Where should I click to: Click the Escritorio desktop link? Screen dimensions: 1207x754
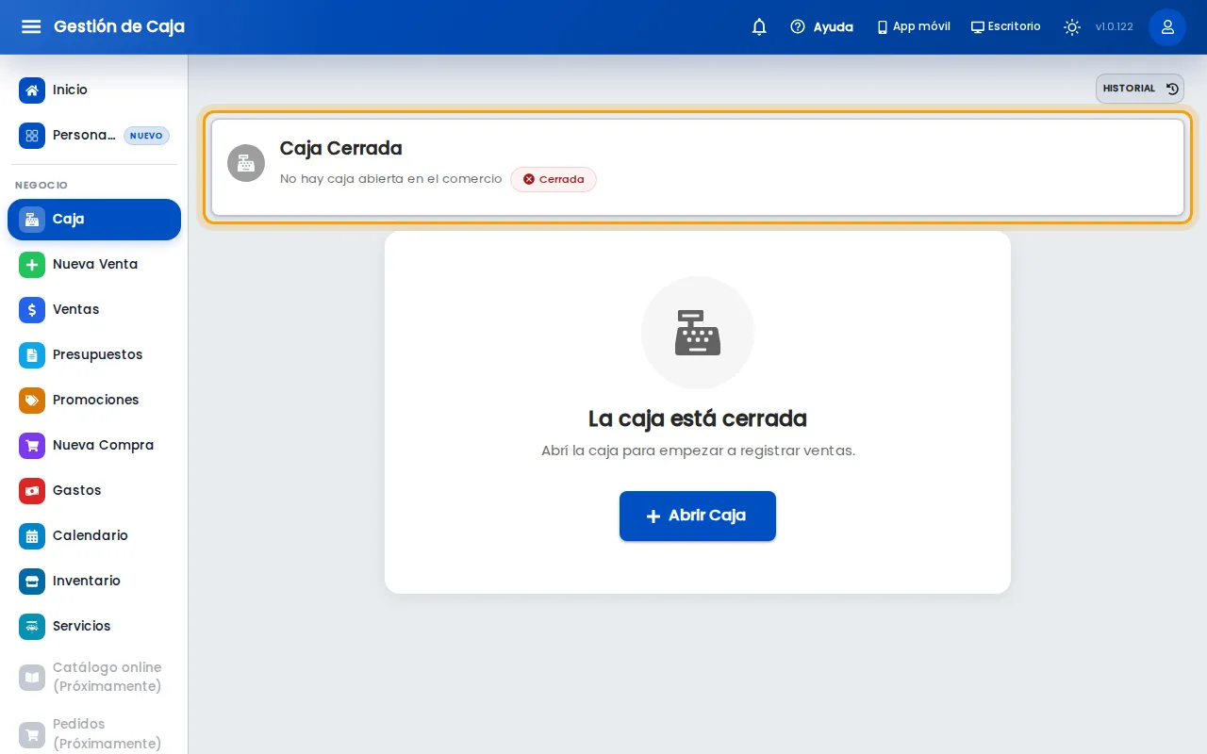(x=1006, y=26)
